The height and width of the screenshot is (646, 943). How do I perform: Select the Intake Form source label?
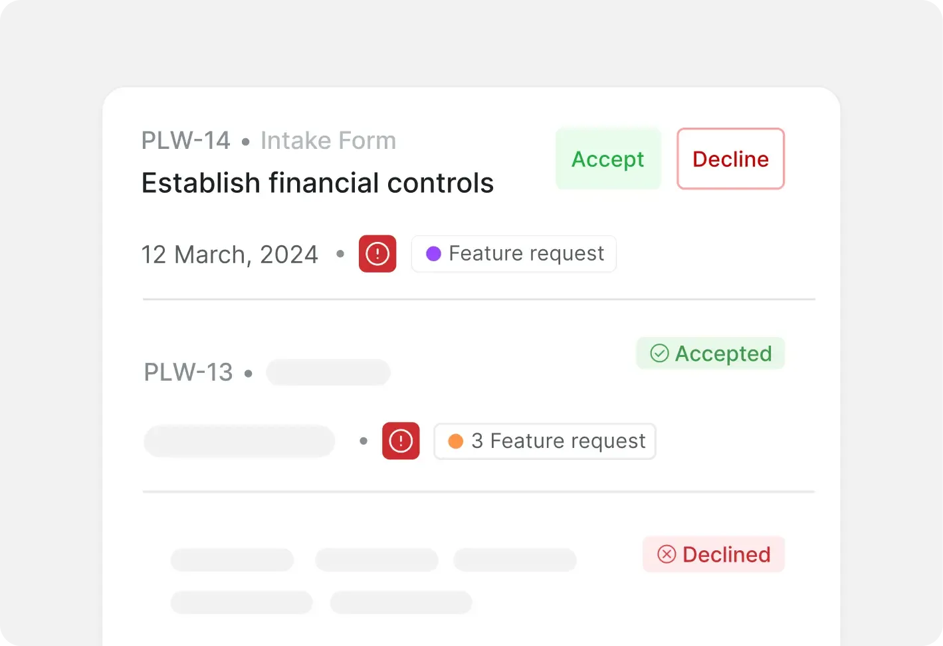pos(328,140)
